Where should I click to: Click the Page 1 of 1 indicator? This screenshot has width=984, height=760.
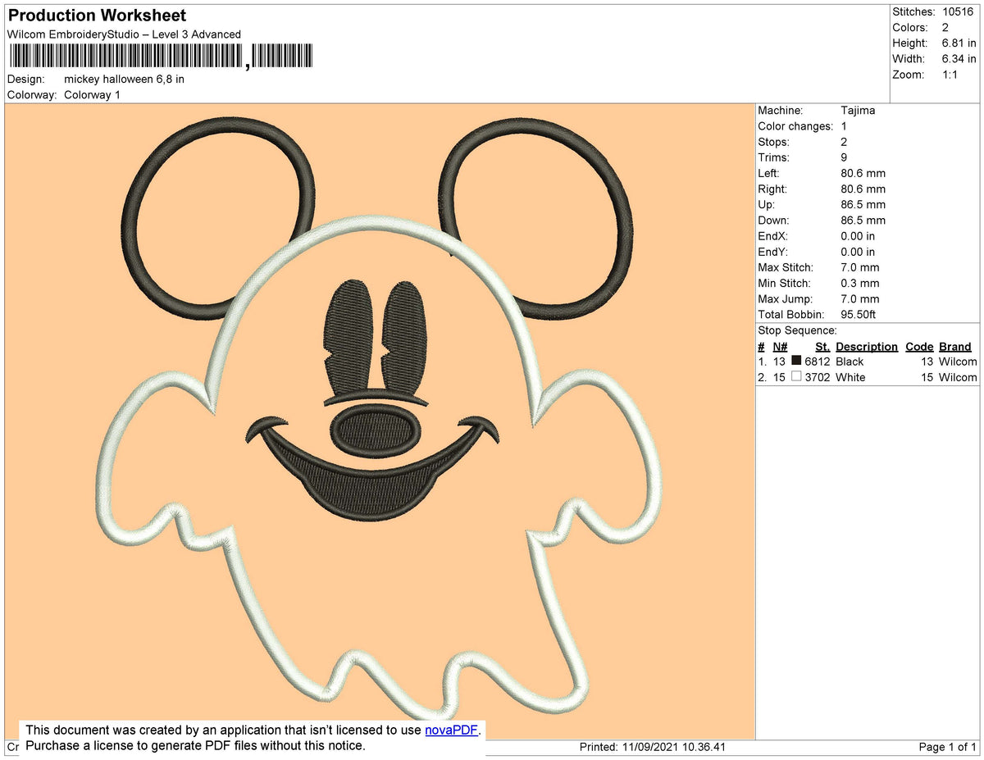point(947,747)
